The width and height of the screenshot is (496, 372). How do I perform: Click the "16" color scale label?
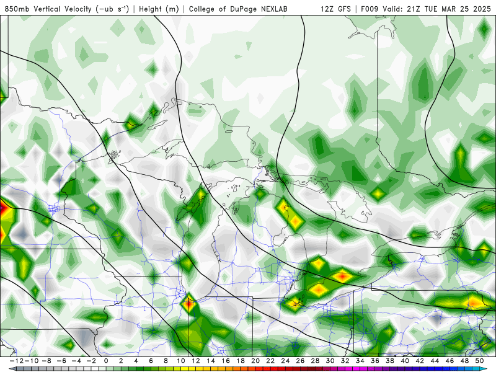click(x=226, y=361)
